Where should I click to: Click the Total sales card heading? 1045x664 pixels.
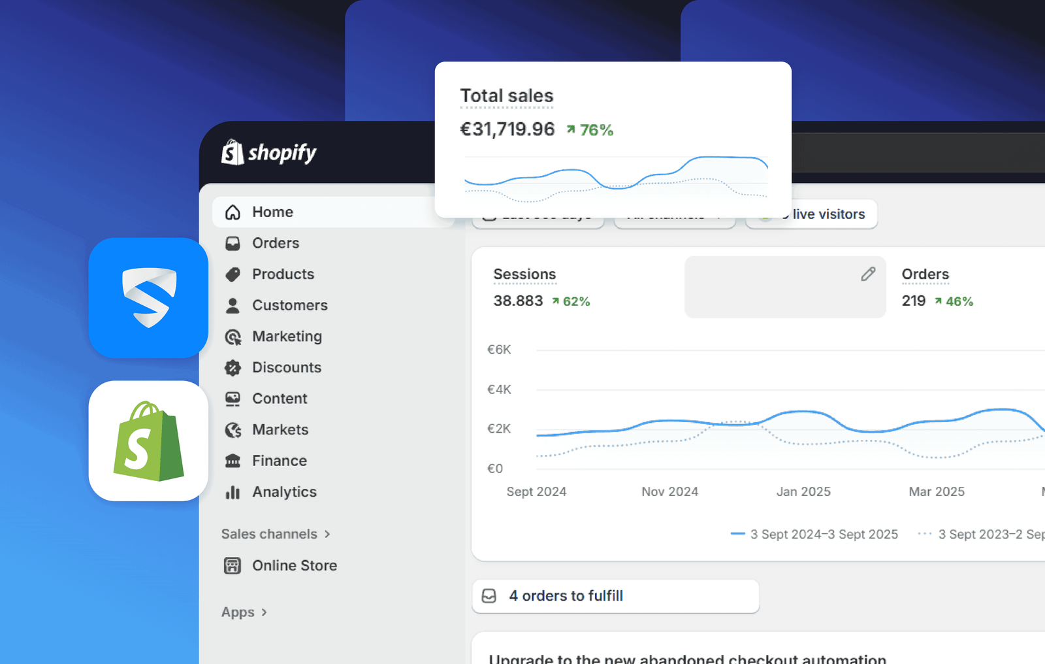[x=506, y=96]
